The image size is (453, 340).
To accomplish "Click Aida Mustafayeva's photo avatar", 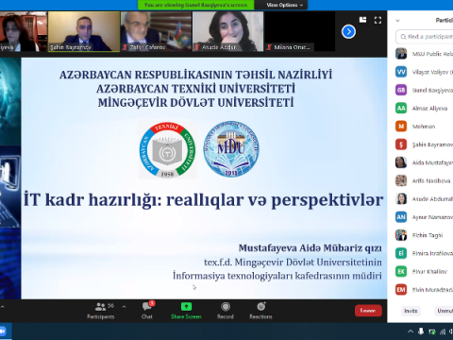I will pos(401,162).
